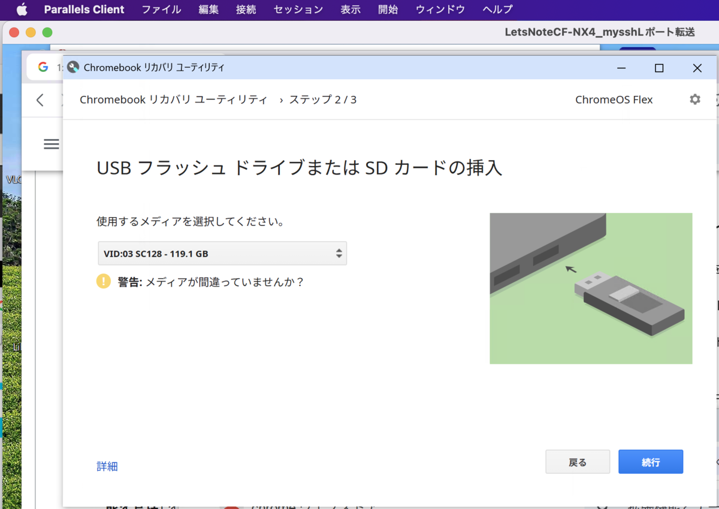Image resolution: width=719 pixels, height=509 pixels.
Task: Click the back arrow in browser window
Action: tap(40, 100)
